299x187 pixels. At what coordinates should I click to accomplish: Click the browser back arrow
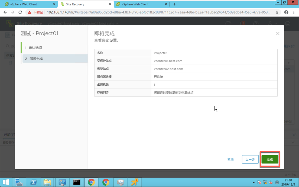tap(5, 12)
